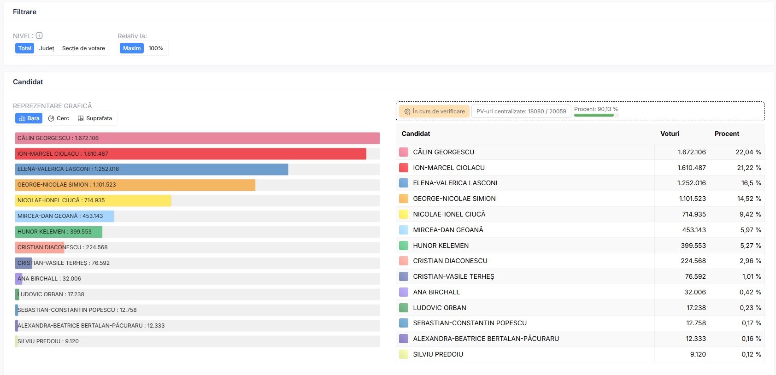
Task: Click the În curs de verificare badge
Action: [434, 111]
